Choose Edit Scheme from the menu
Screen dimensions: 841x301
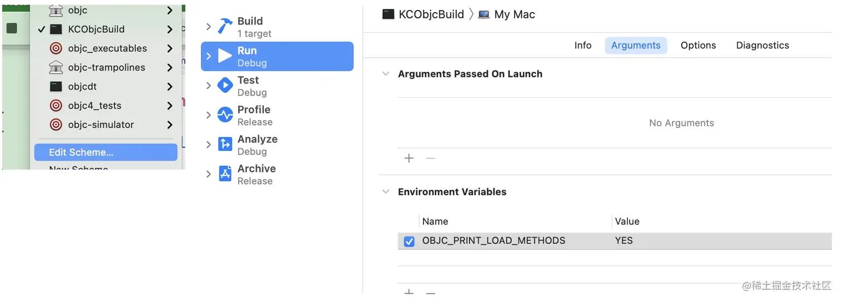[x=81, y=152]
